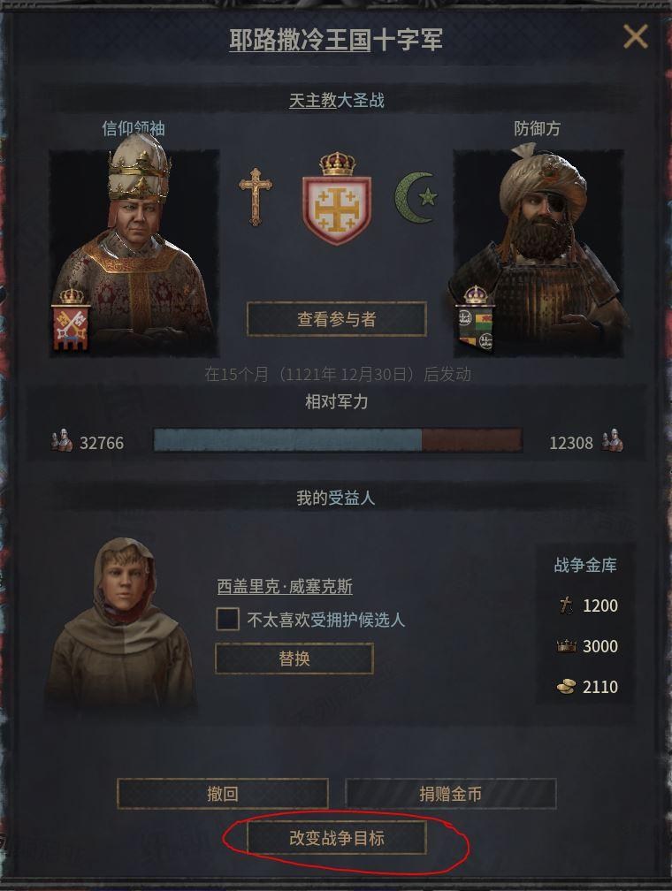Click the 撤回 button
Viewport: 672px width, 891px height.
[x=223, y=793]
